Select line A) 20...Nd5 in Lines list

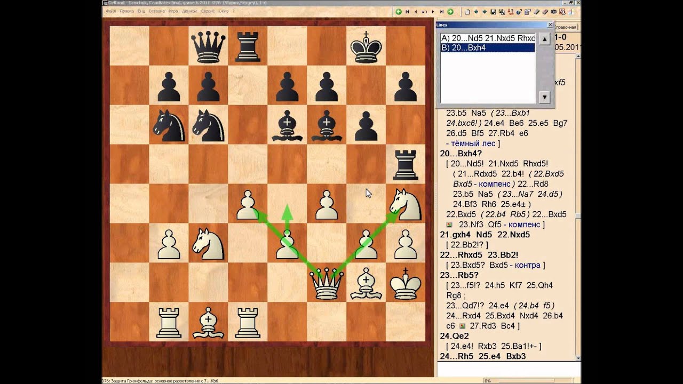[x=488, y=38]
